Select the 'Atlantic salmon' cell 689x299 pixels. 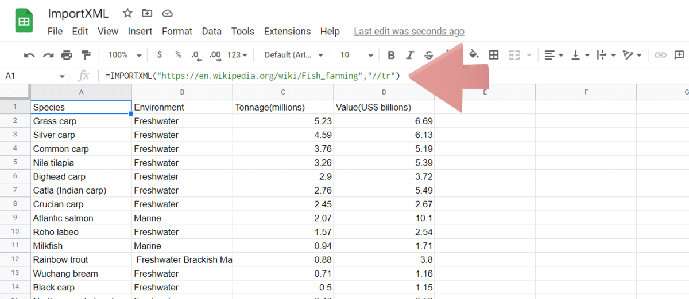81,218
